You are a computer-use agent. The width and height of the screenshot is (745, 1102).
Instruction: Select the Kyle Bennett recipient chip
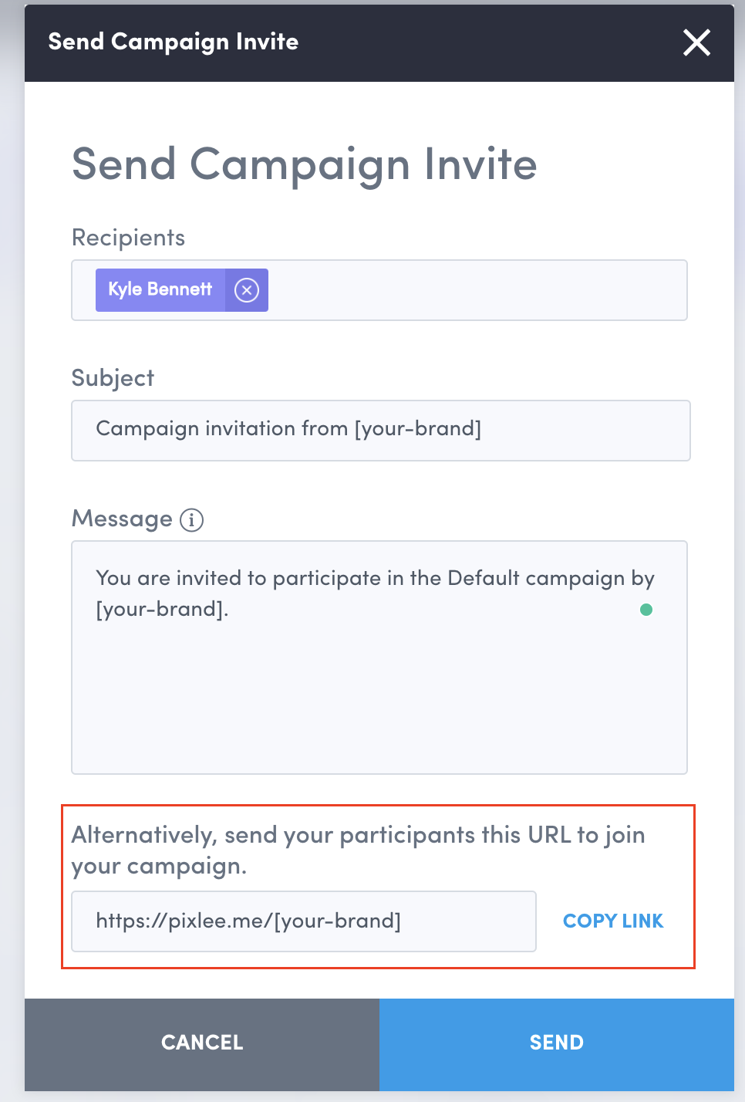pyautogui.click(x=160, y=290)
